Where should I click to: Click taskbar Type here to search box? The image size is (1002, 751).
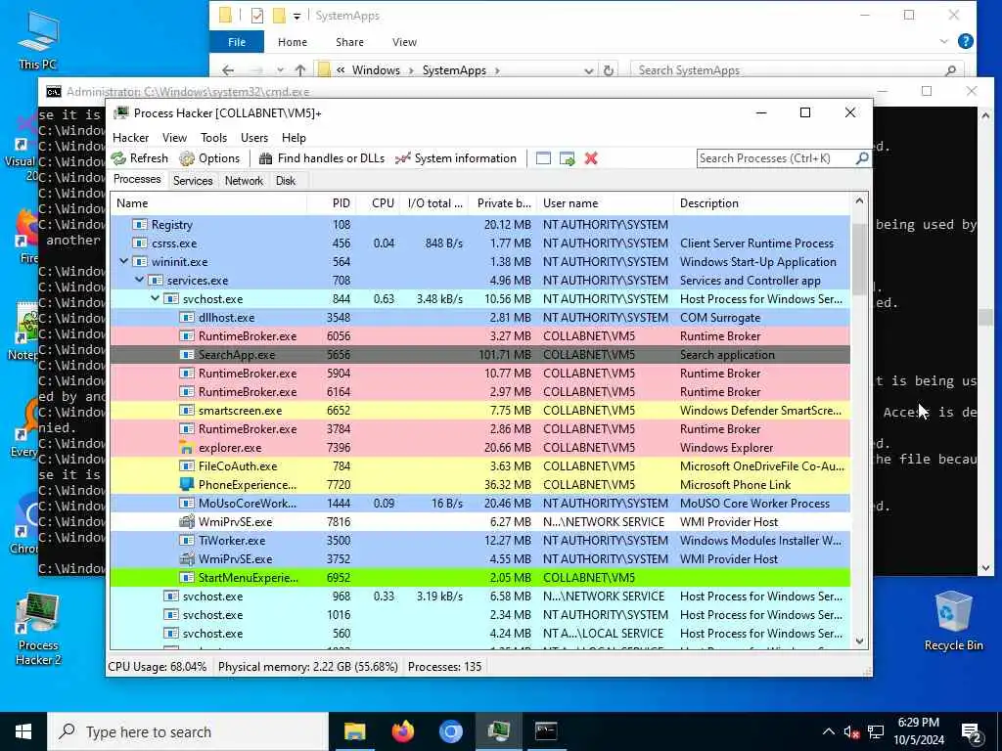(x=189, y=731)
